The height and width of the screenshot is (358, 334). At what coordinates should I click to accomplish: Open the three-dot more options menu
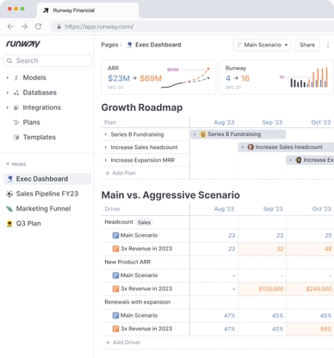328,45
